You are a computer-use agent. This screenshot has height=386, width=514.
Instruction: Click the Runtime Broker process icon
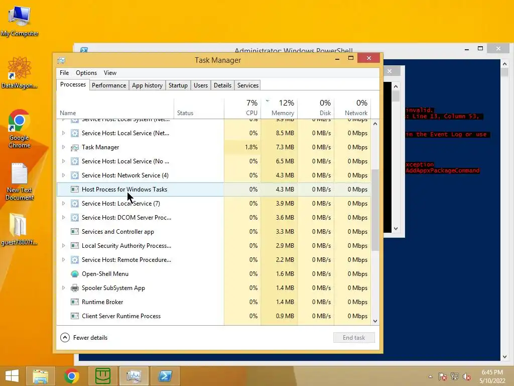[75, 302]
